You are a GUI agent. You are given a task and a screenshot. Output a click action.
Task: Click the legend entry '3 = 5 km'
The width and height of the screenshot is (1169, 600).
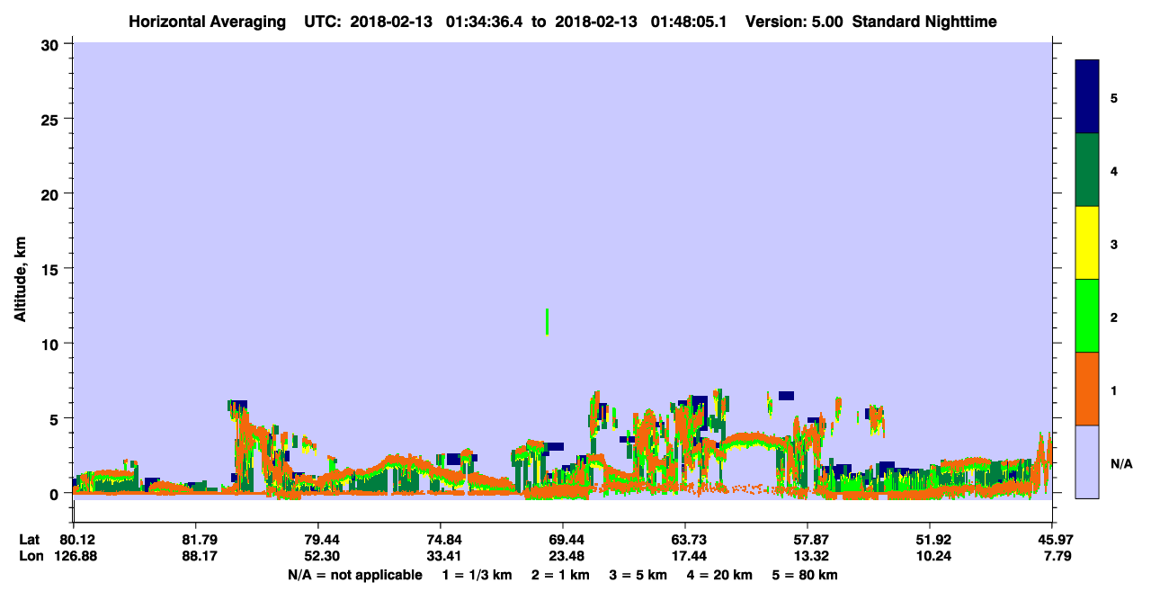point(638,575)
